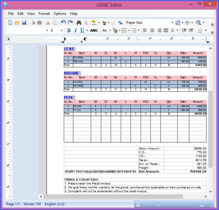Click the zoom magnifier icon
This screenshot has width=219, height=210.
click(199, 23)
